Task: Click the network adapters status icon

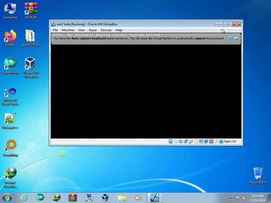Action: (186, 141)
